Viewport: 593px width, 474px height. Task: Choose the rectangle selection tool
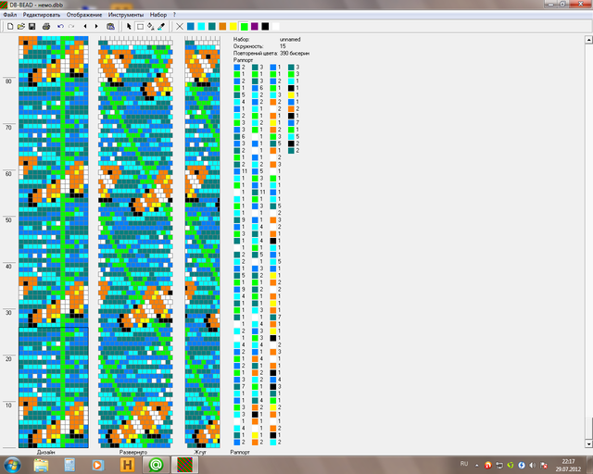(x=140, y=27)
